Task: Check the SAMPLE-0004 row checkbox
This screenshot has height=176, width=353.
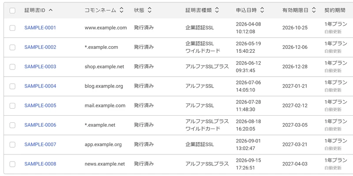Action: point(12,86)
